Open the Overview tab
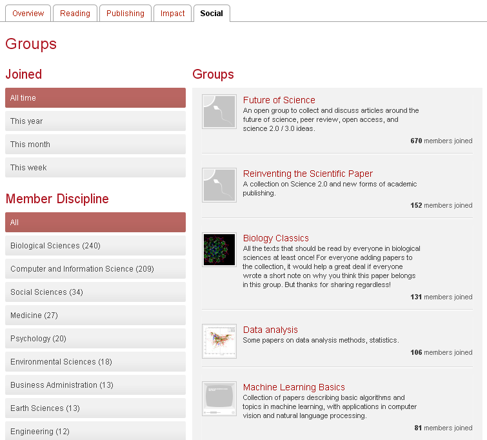 (x=28, y=14)
